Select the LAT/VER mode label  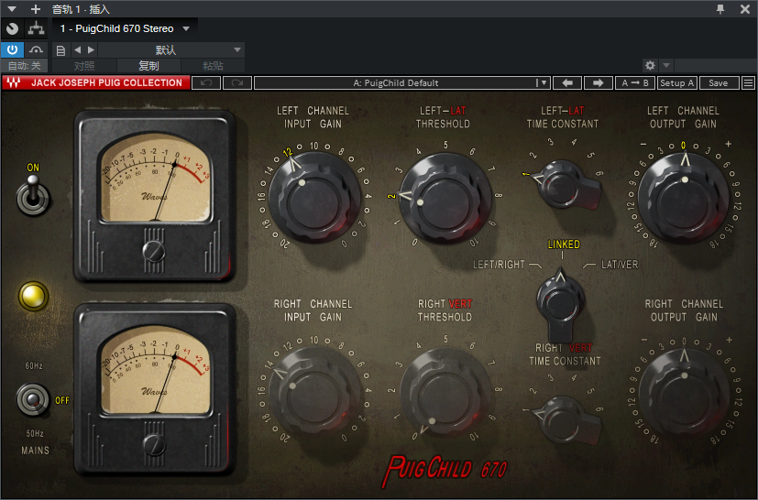620,265
